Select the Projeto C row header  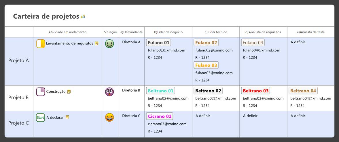pos(19,123)
